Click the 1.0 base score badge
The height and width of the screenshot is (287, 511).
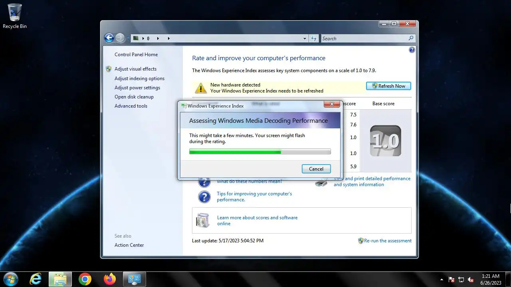[x=385, y=141]
